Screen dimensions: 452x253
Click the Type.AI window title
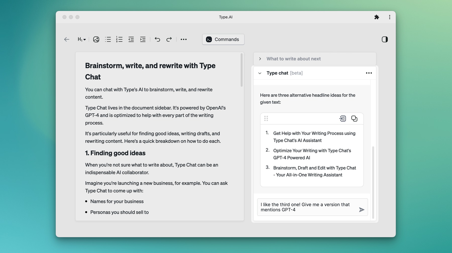tap(225, 17)
